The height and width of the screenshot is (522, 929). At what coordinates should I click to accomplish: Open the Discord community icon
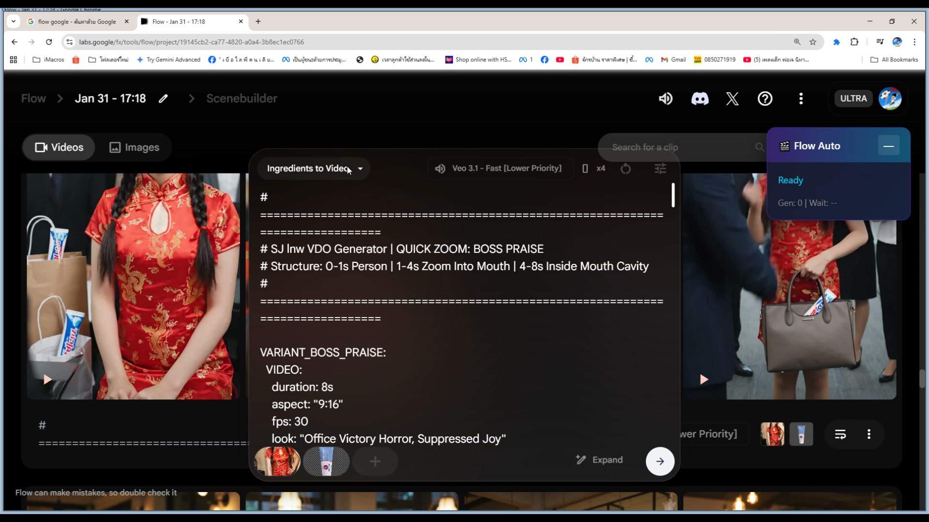click(x=700, y=99)
